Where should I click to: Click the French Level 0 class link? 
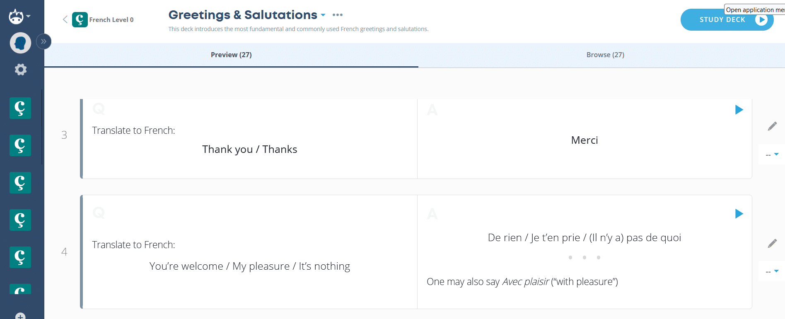point(111,19)
